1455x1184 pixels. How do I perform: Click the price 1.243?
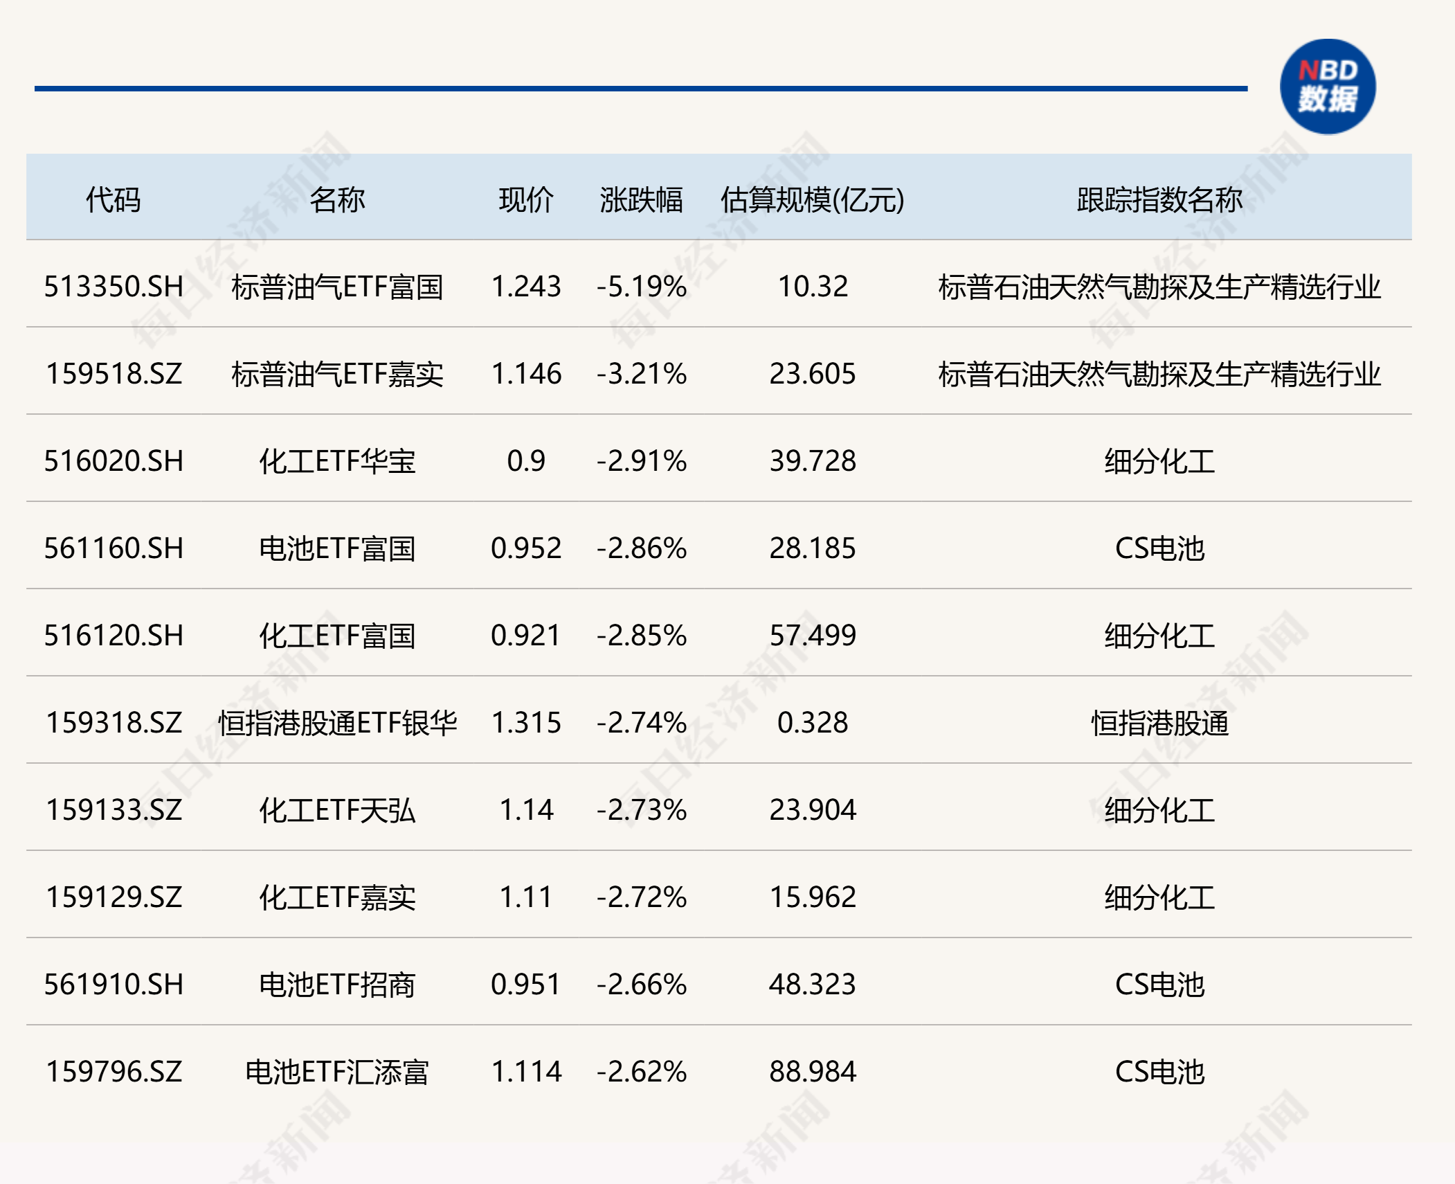pos(526,287)
